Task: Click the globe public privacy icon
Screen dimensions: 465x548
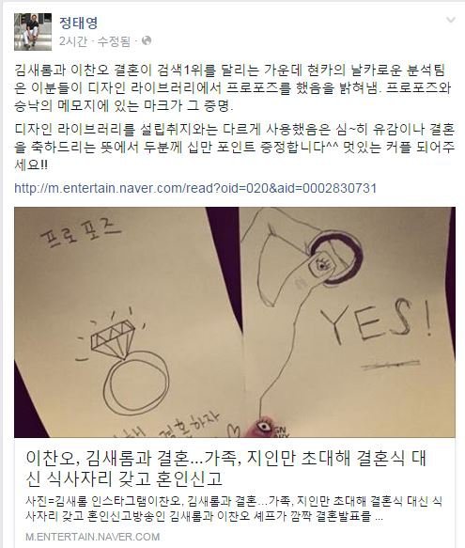Action: coord(147,40)
